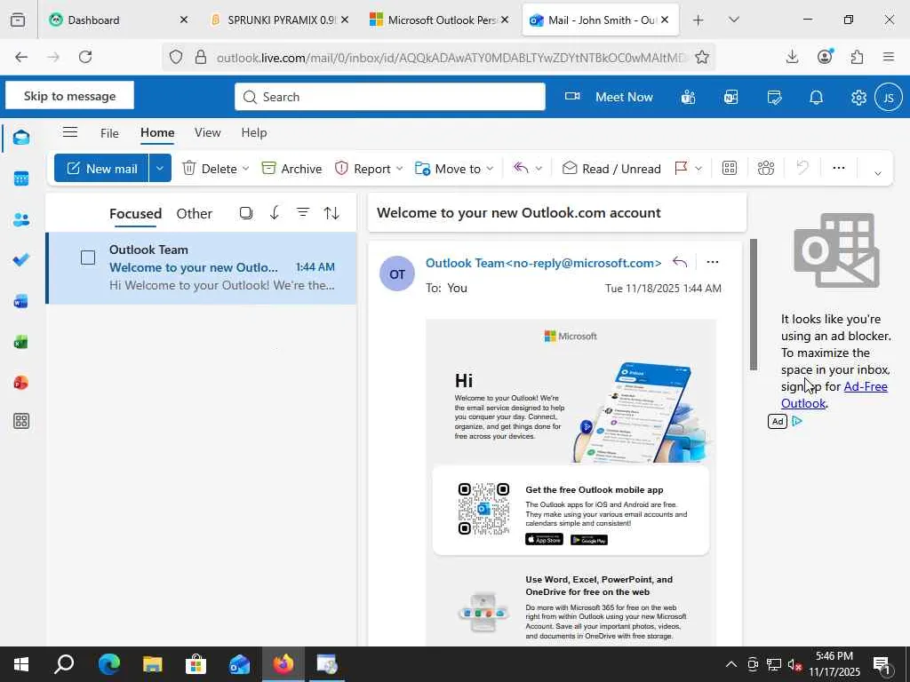Click the Undo arrow in the ribbon
The width and height of the screenshot is (910, 682).
pyautogui.click(x=802, y=168)
